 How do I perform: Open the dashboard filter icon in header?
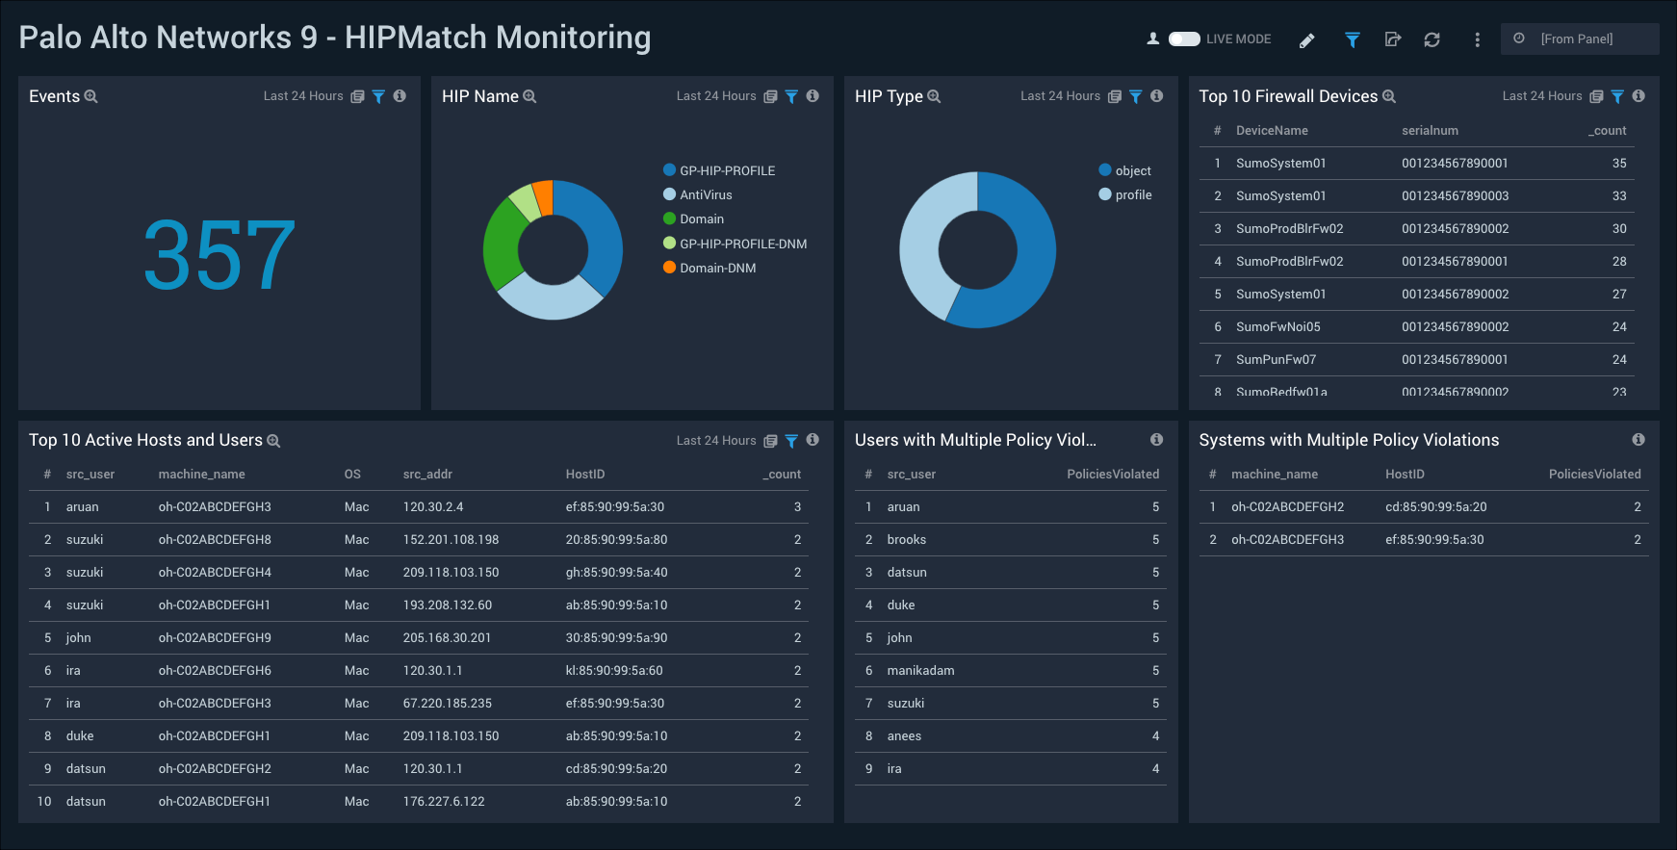click(1352, 39)
